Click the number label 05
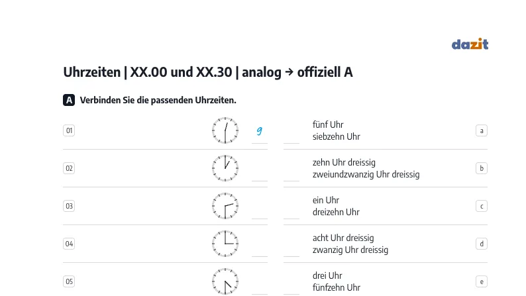526x296 pixels. pyautogui.click(x=69, y=281)
